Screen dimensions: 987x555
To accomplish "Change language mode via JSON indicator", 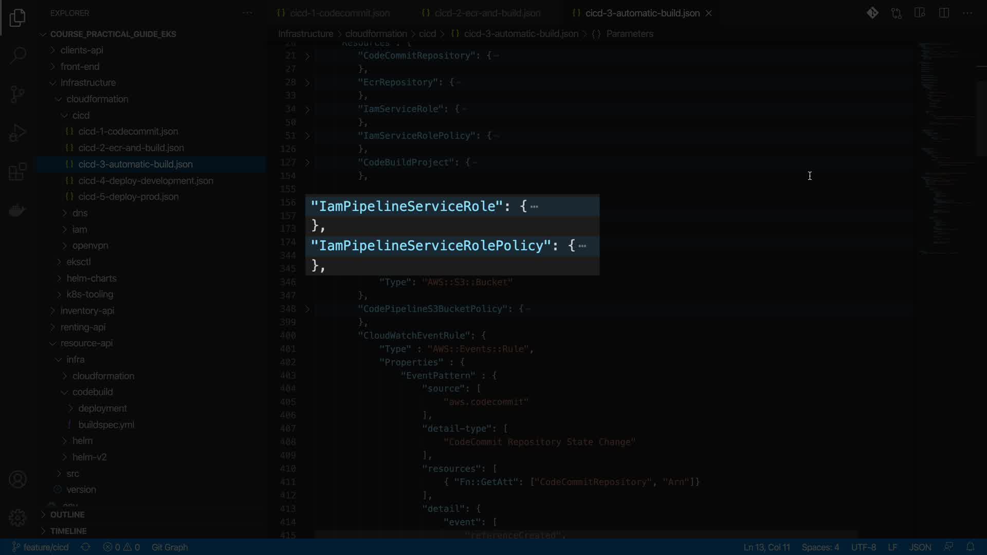I will pos(920,547).
